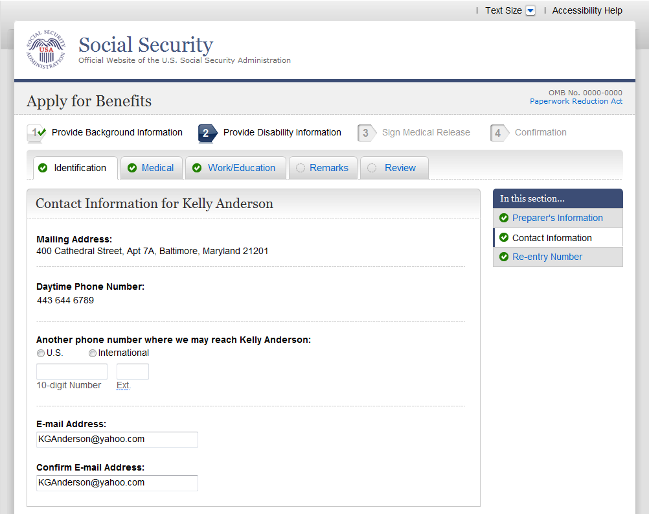649x514 pixels.
Task: Click green check icon beside Re-entry Number
Action: click(504, 257)
